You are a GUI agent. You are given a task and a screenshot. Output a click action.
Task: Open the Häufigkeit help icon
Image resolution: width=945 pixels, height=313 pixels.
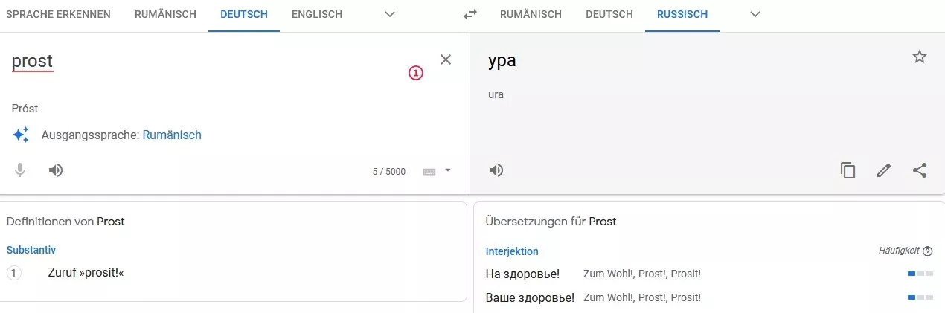click(x=928, y=251)
